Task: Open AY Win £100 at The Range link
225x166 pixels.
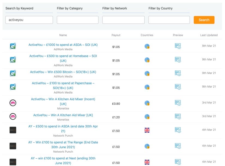Action: point(63,145)
